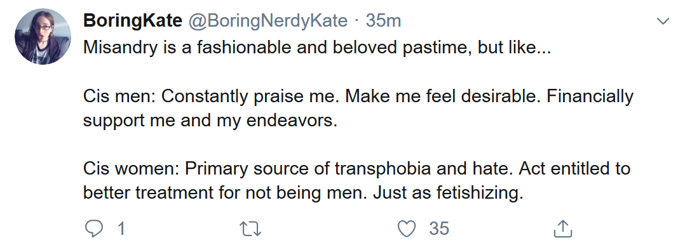685x252 pixels.
Task: Click the reply count number 1
Action: tap(121, 229)
